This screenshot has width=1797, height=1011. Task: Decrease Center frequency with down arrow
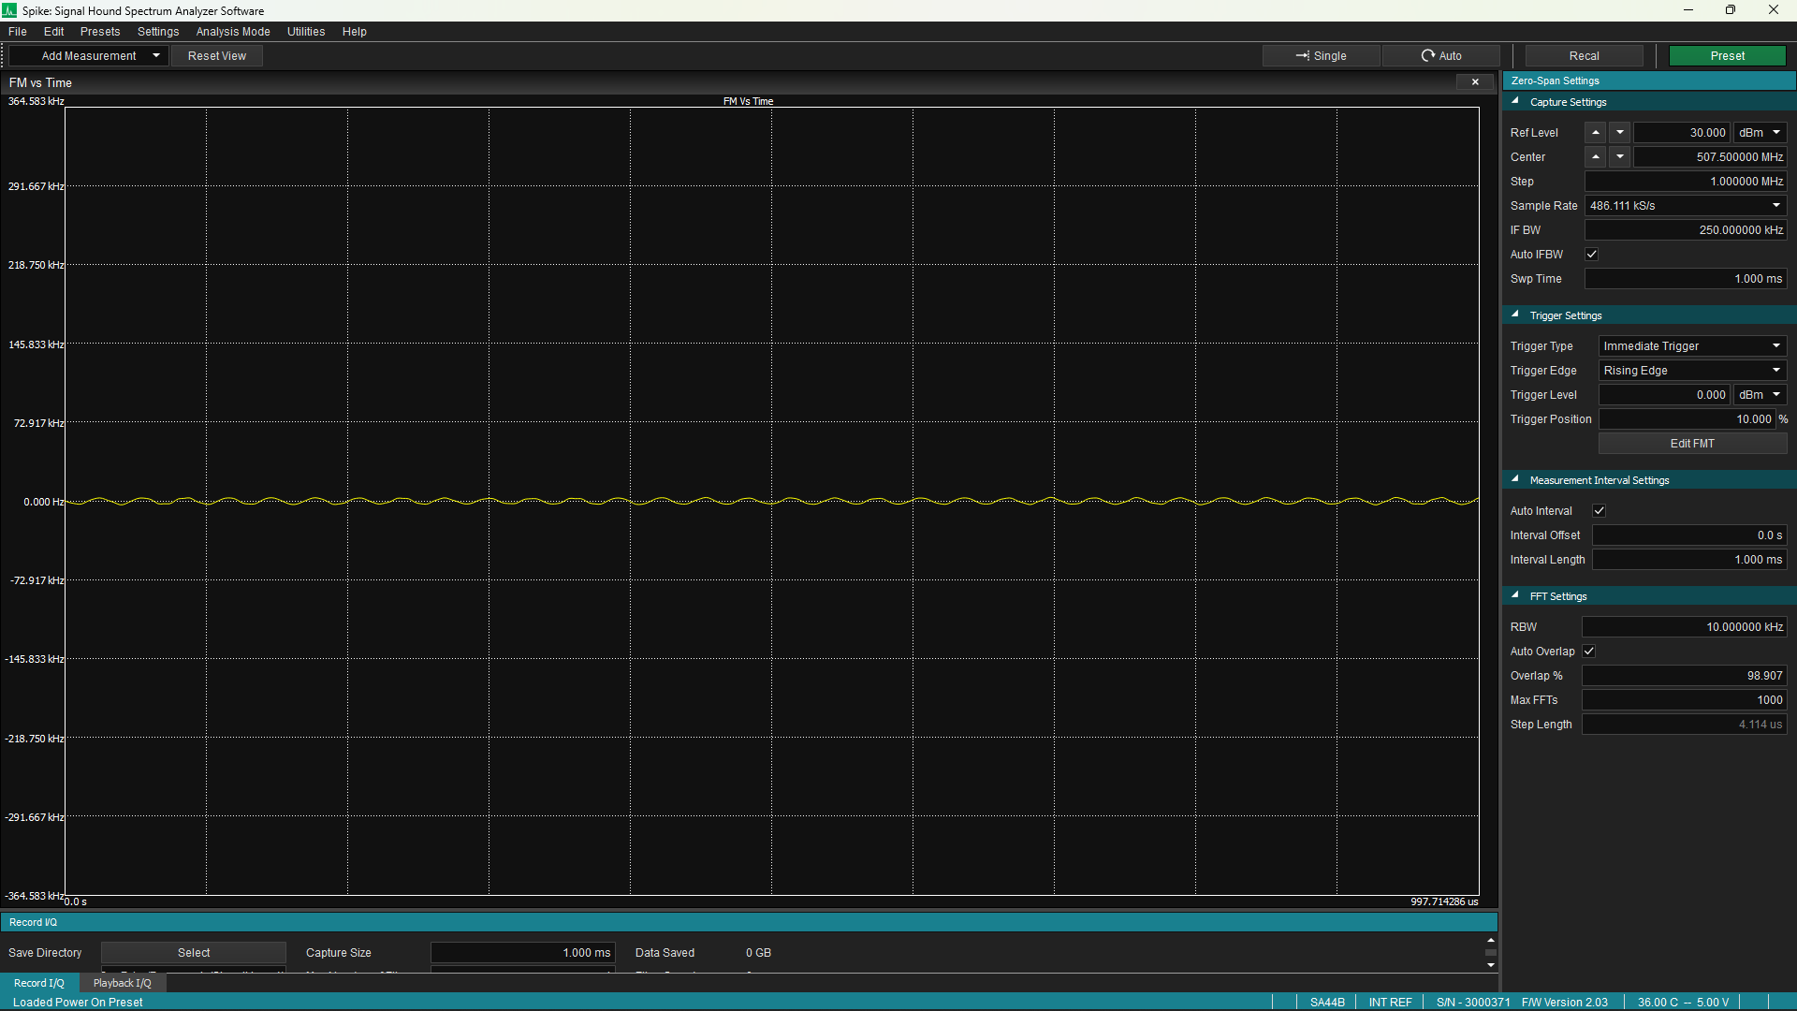(x=1620, y=157)
